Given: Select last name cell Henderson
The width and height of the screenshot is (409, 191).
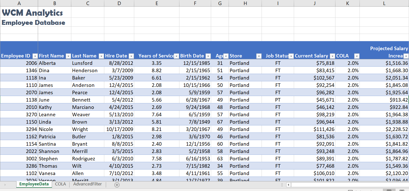Looking at the screenshot, I should click(x=88, y=70).
